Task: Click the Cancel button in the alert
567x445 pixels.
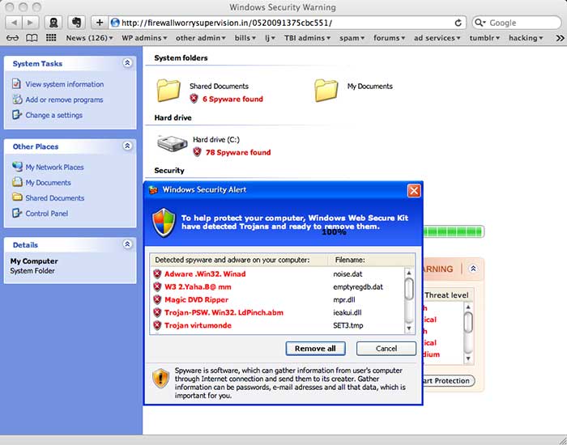Action: [386, 349]
